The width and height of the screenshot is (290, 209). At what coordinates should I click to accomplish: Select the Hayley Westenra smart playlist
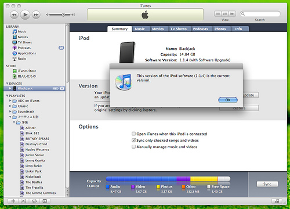pyautogui.click(x=35, y=149)
